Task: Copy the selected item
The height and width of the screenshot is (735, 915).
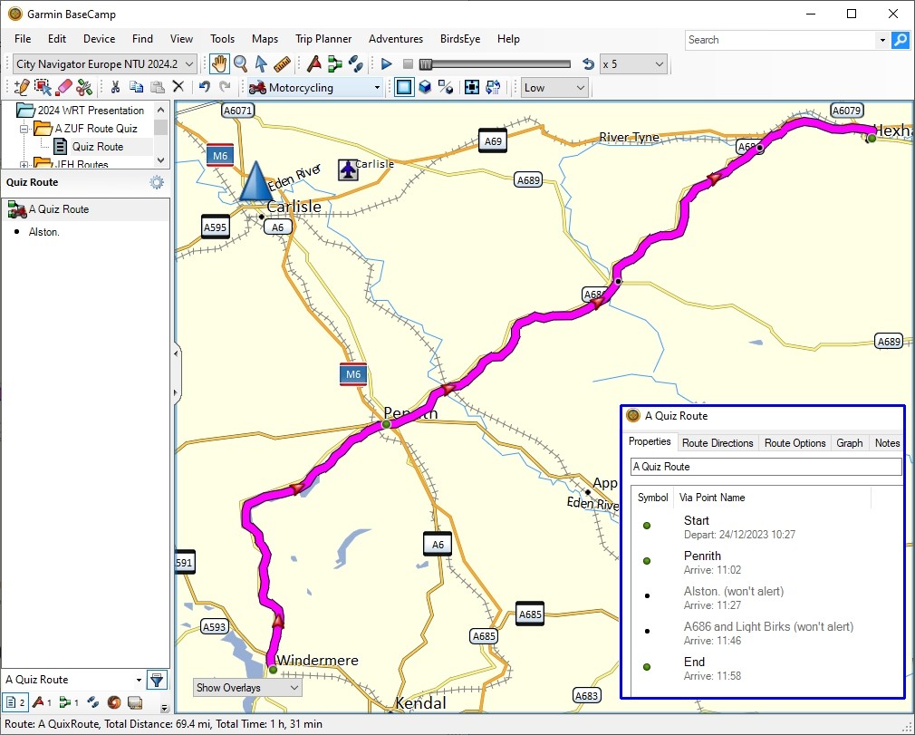Action: 136,87
